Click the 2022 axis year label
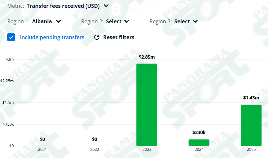The height and width of the screenshot is (158, 268). [95, 150]
